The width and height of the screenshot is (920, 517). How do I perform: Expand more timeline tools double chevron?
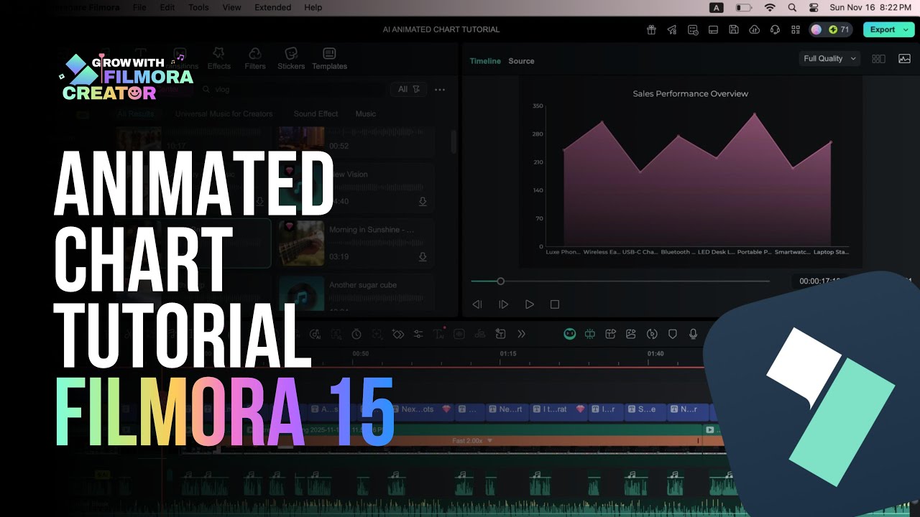point(522,334)
